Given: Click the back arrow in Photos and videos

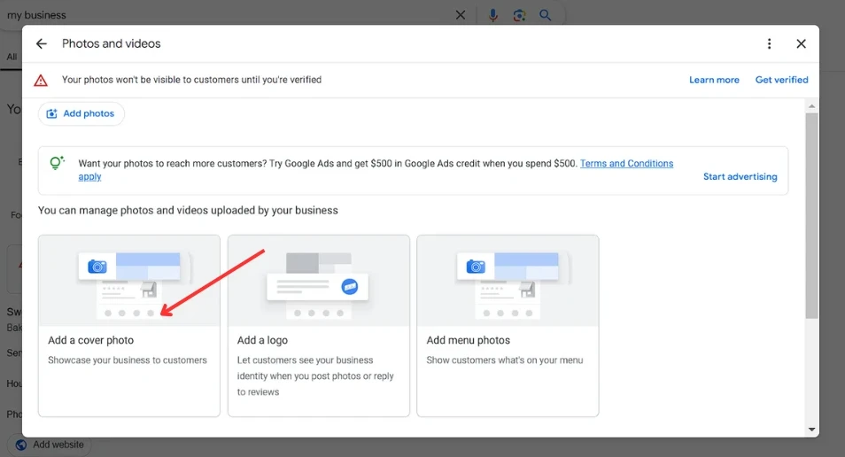Looking at the screenshot, I should [41, 43].
